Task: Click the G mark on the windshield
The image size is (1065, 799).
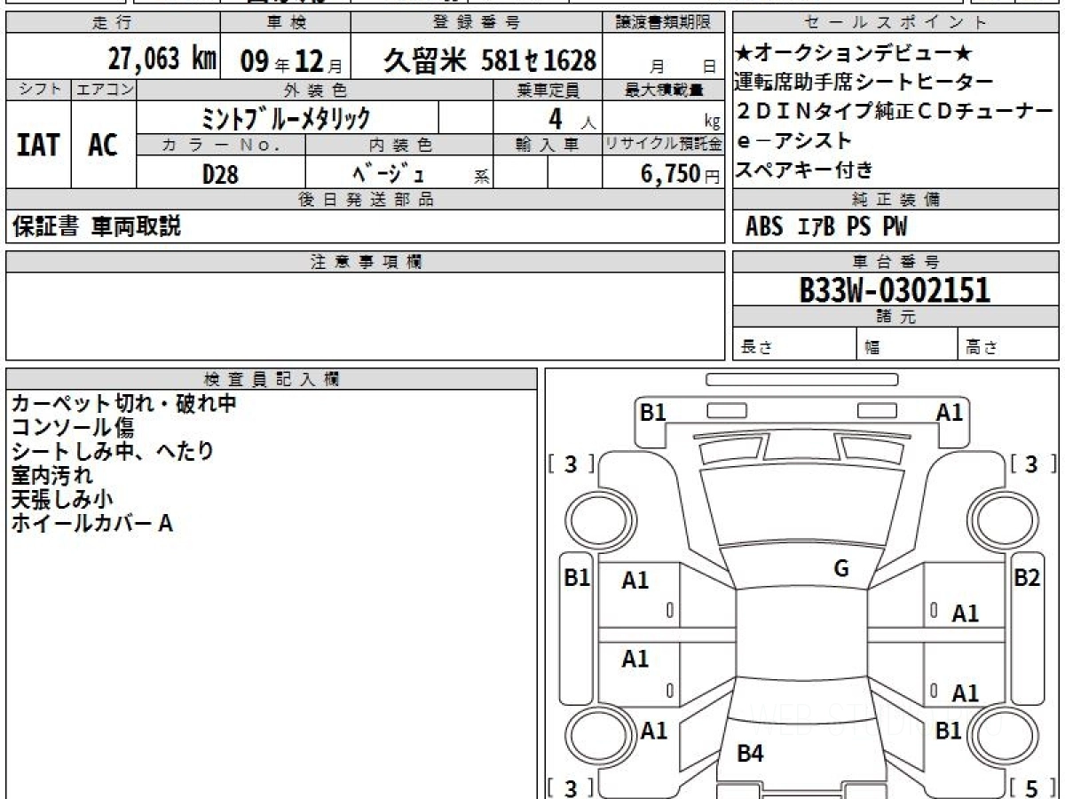Action: pyautogui.click(x=841, y=569)
